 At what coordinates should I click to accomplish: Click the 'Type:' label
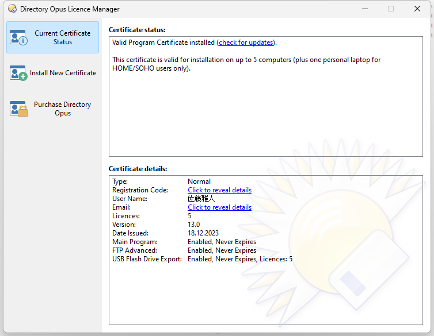(x=120, y=181)
